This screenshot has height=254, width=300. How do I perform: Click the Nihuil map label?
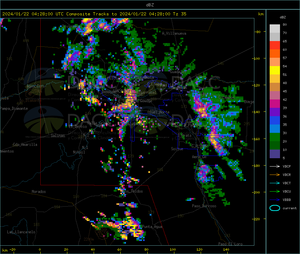tap(79, 152)
